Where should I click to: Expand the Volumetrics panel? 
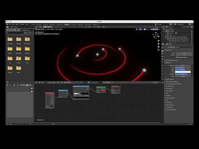point(169,89)
